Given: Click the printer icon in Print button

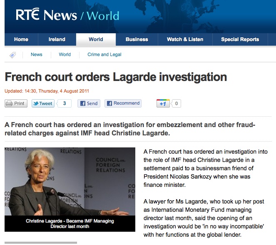Looking at the screenshot, I should tap(9, 103).
